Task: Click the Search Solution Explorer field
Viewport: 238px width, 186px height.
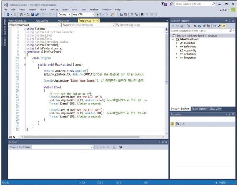Action: coord(202,31)
